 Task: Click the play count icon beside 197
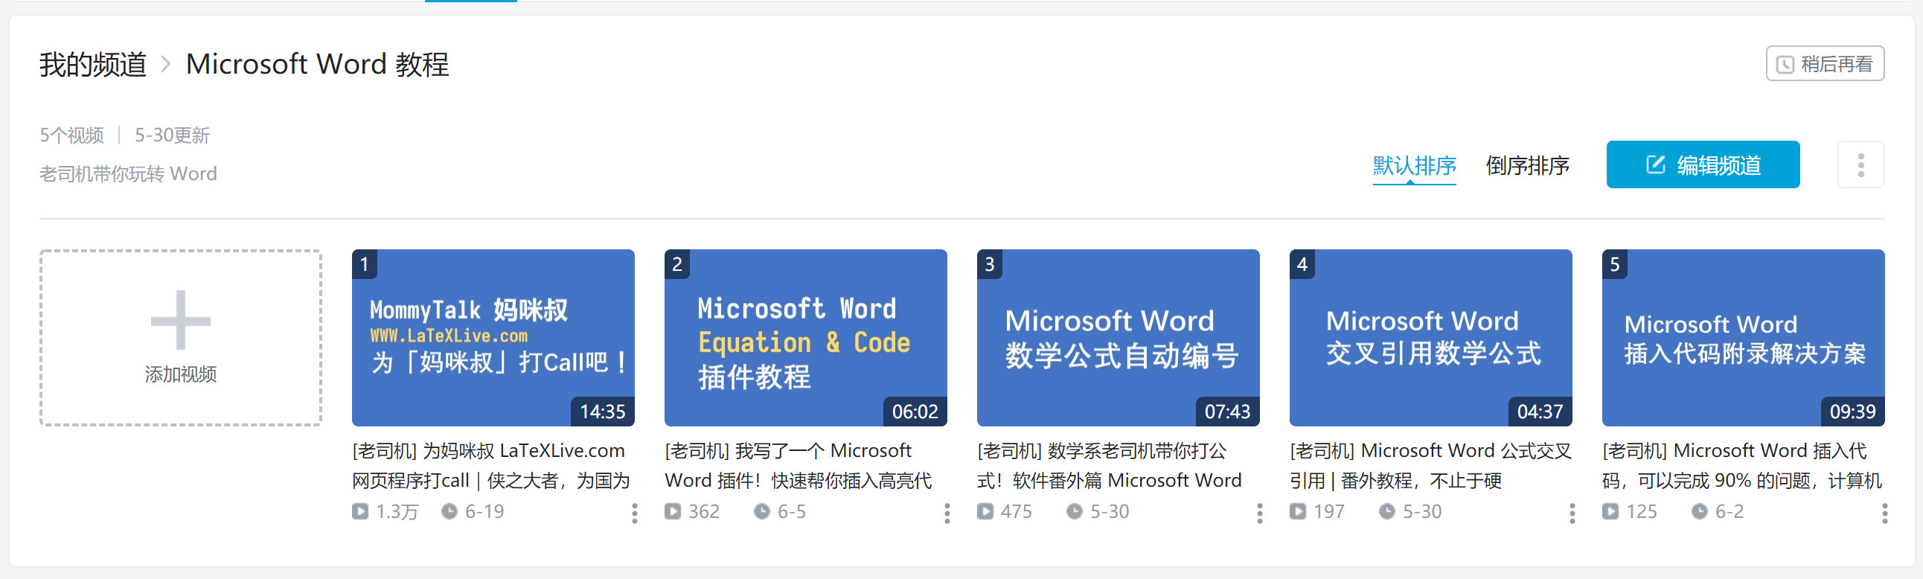tap(1298, 512)
